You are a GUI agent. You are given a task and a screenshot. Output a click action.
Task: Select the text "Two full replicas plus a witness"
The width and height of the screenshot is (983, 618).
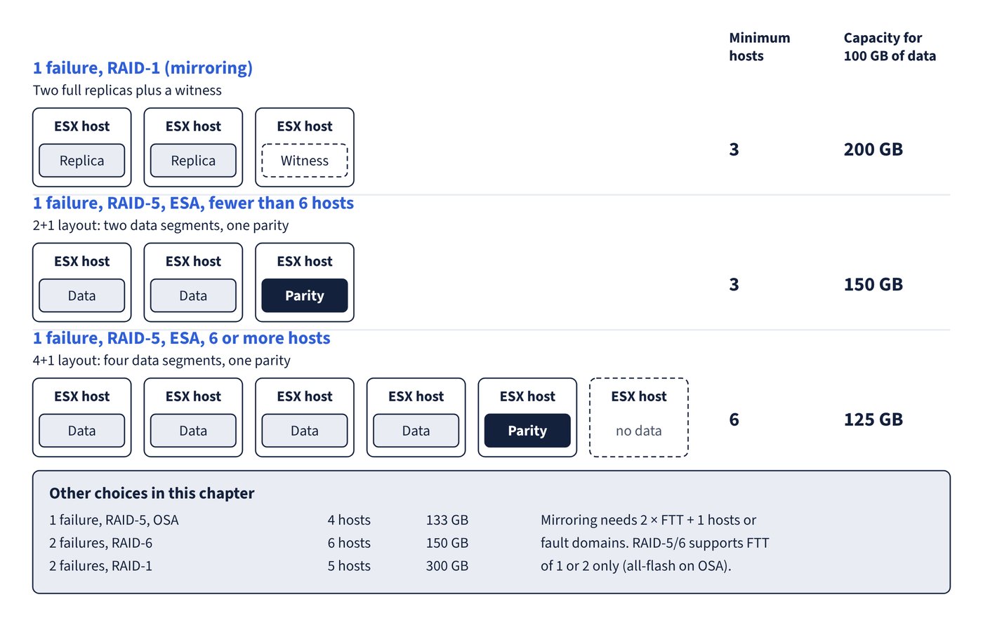127,90
